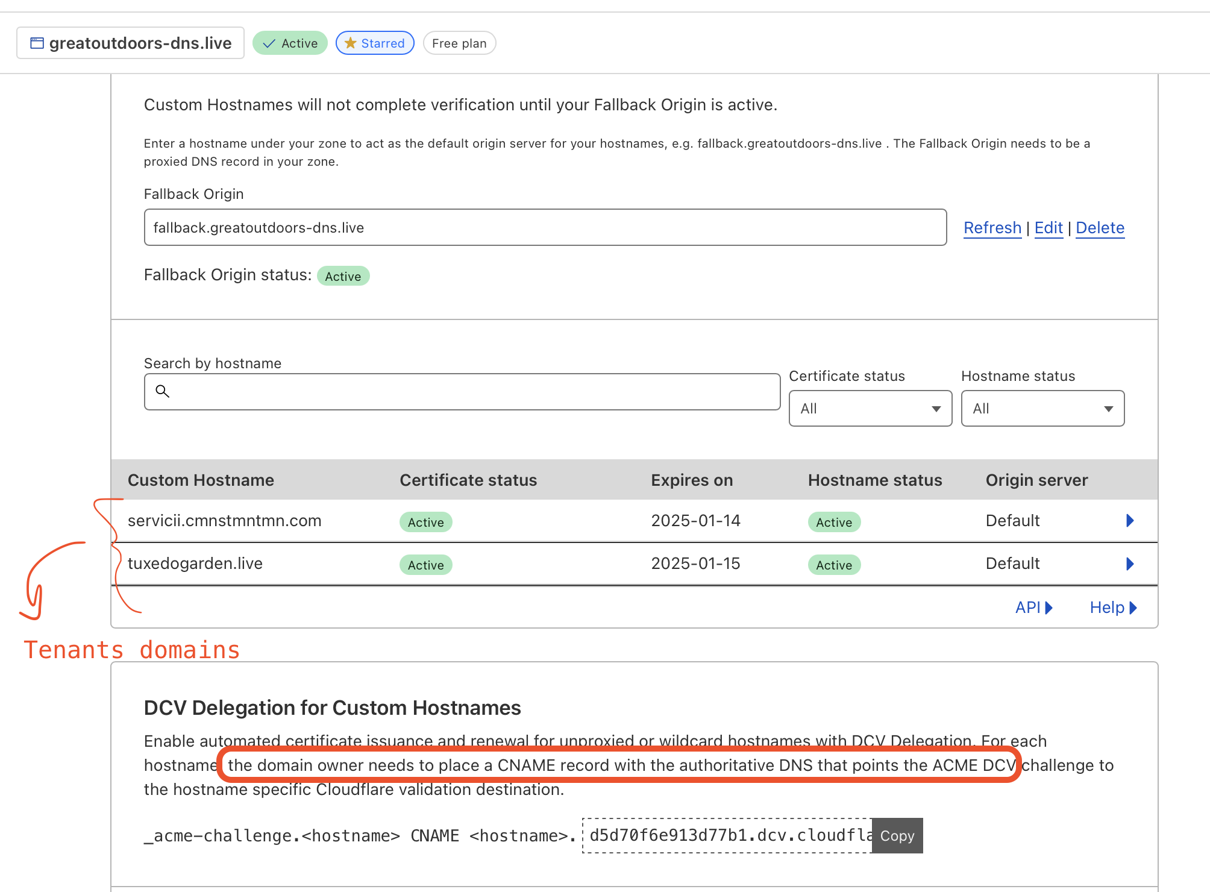This screenshot has width=1210, height=892.
Task: Click the API link arrow
Action: [x=1049, y=608]
